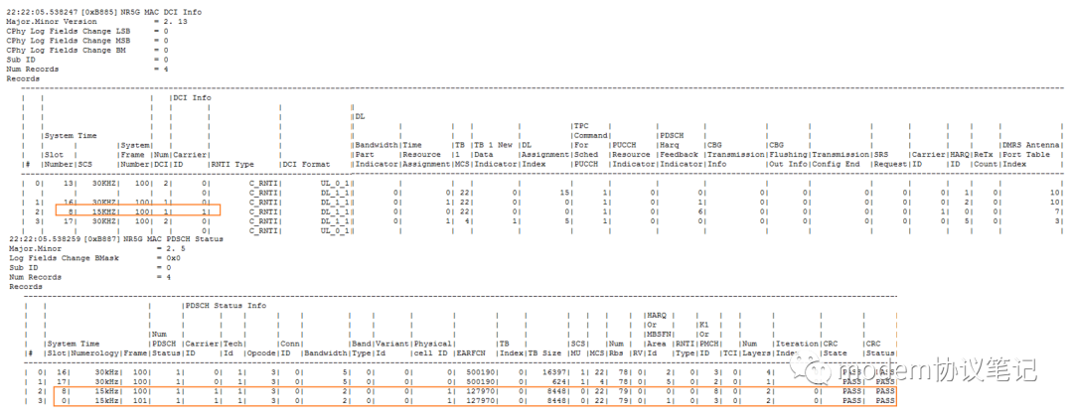Click the "15kHz" numerology in PDSCH record 2
The width and height of the screenshot is (1073, 417).
pos(104,392)
